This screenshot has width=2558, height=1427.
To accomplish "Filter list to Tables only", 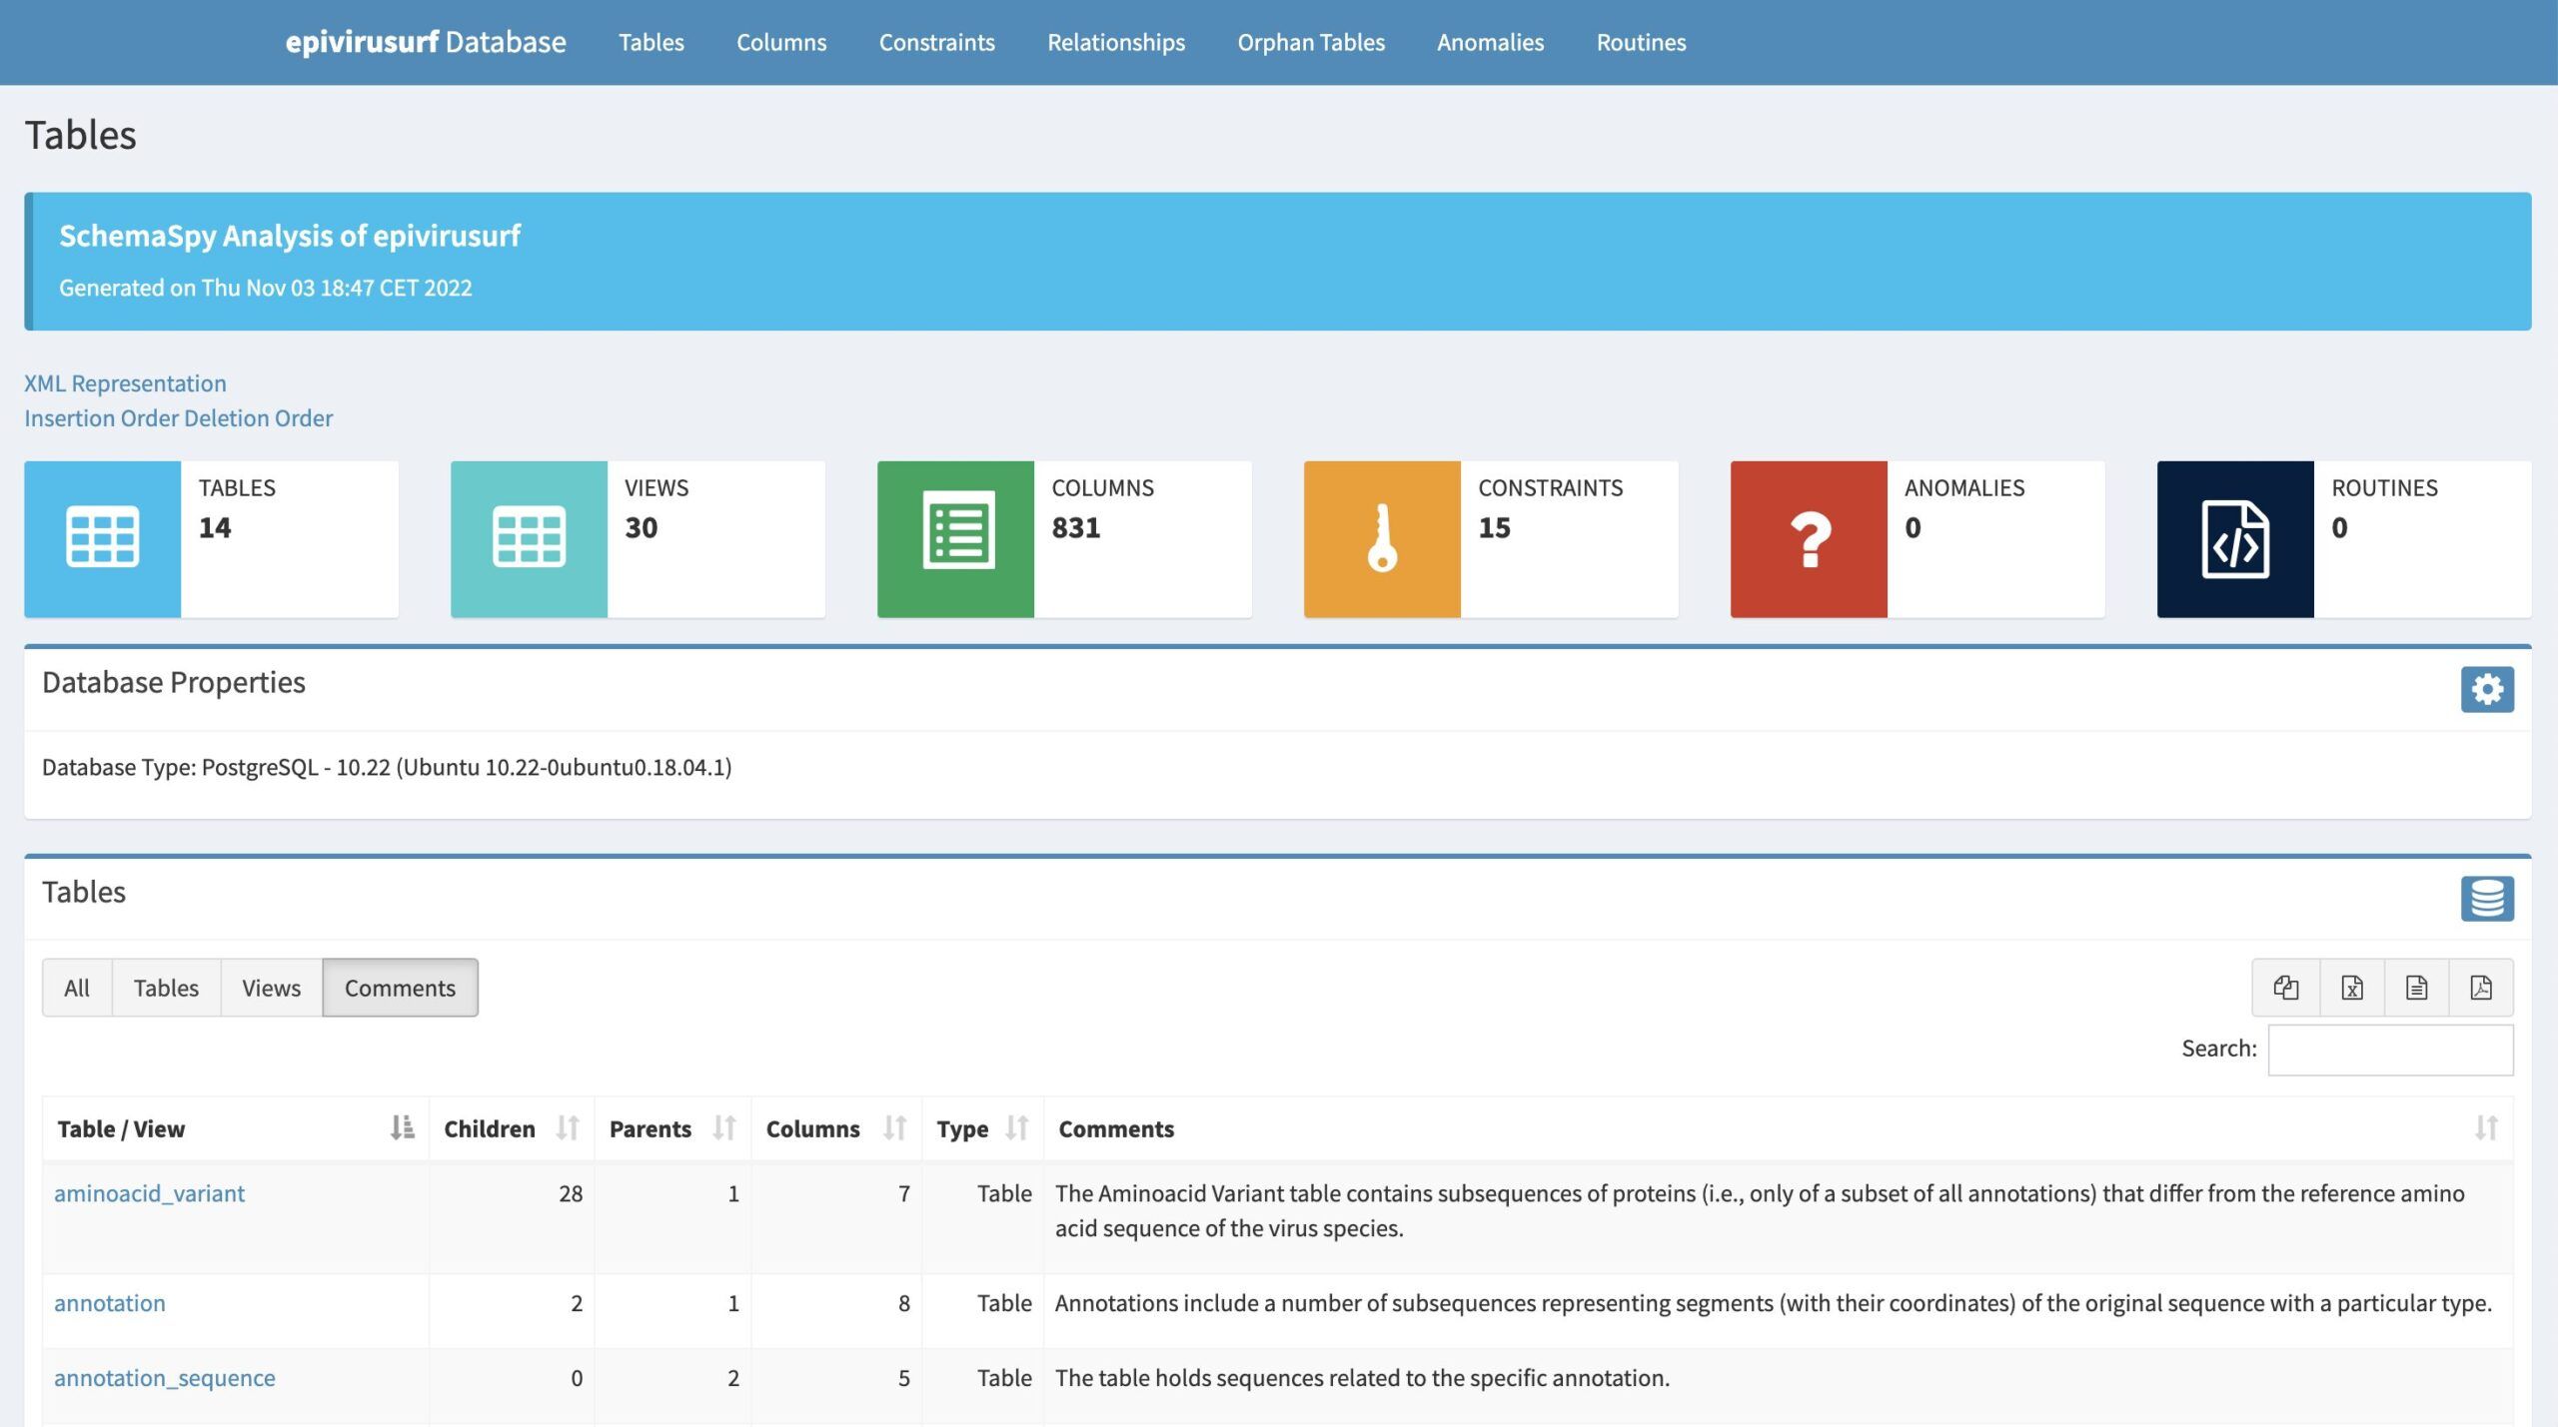I will pos(166,988).
